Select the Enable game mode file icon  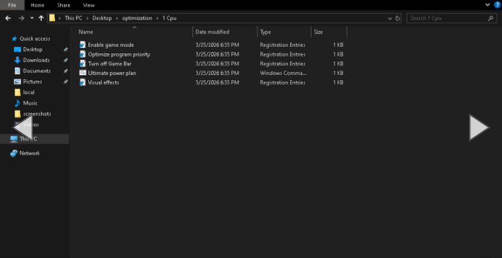click(83, 45)
